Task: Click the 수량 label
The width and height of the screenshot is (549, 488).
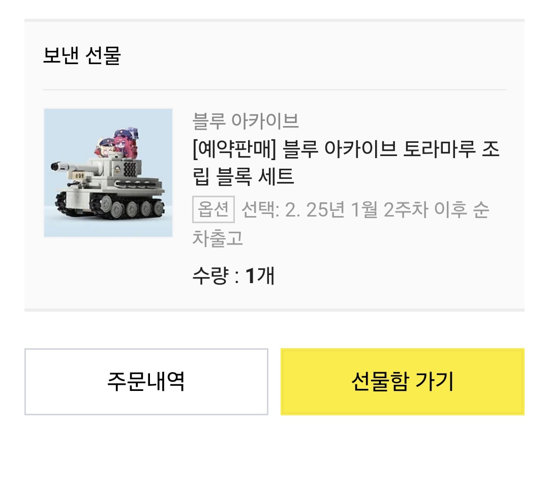Action: (x=209, y=276)
